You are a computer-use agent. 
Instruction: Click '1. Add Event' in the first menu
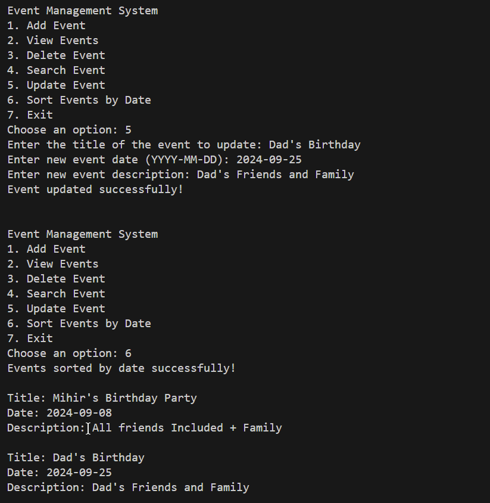coord(46,26)
